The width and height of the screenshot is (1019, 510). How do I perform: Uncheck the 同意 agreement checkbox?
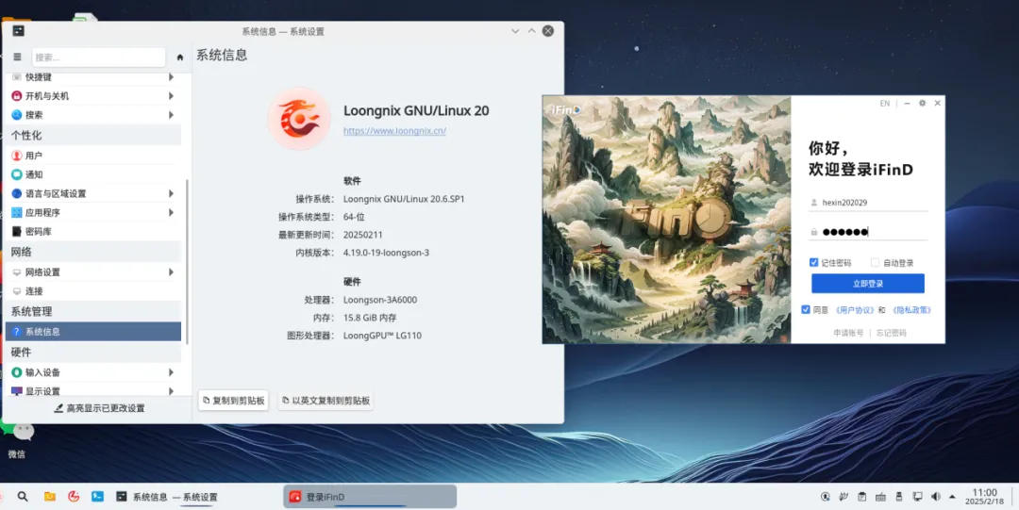(805, 309)
